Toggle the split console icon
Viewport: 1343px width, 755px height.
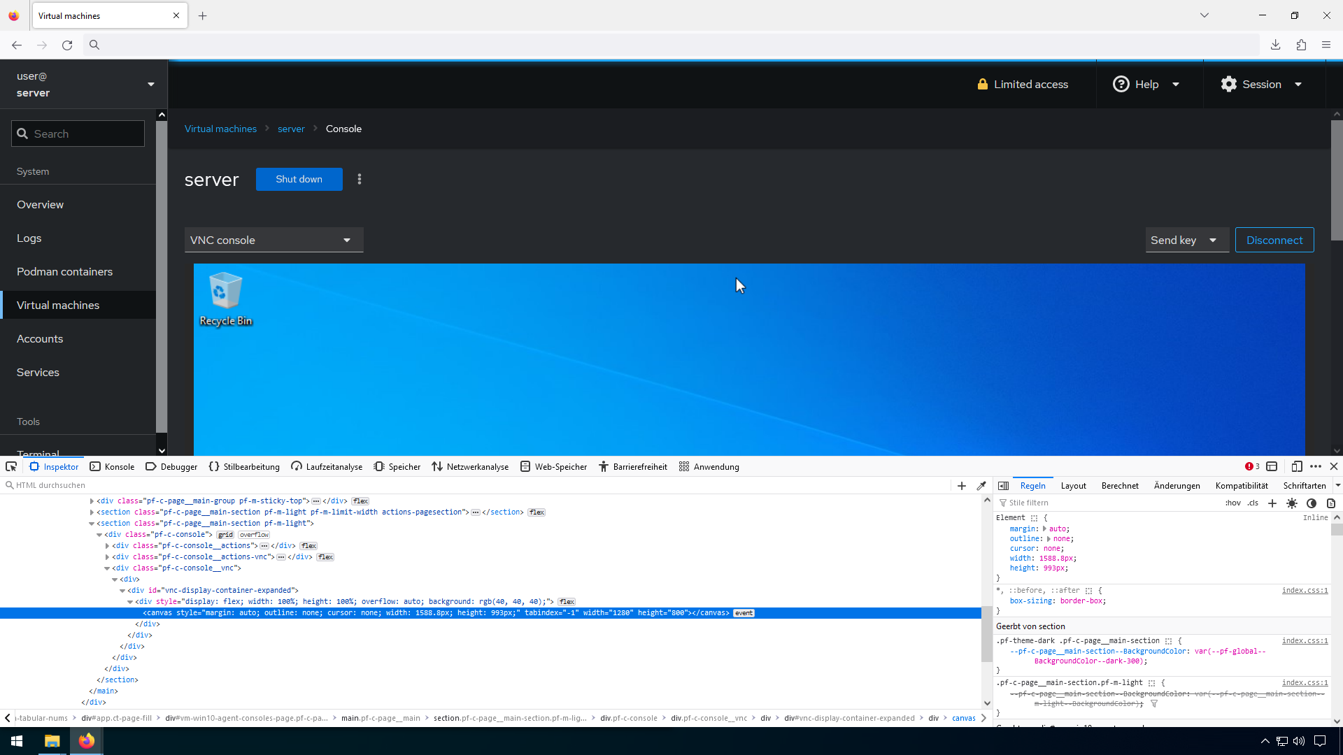(x=1272, y=466)
